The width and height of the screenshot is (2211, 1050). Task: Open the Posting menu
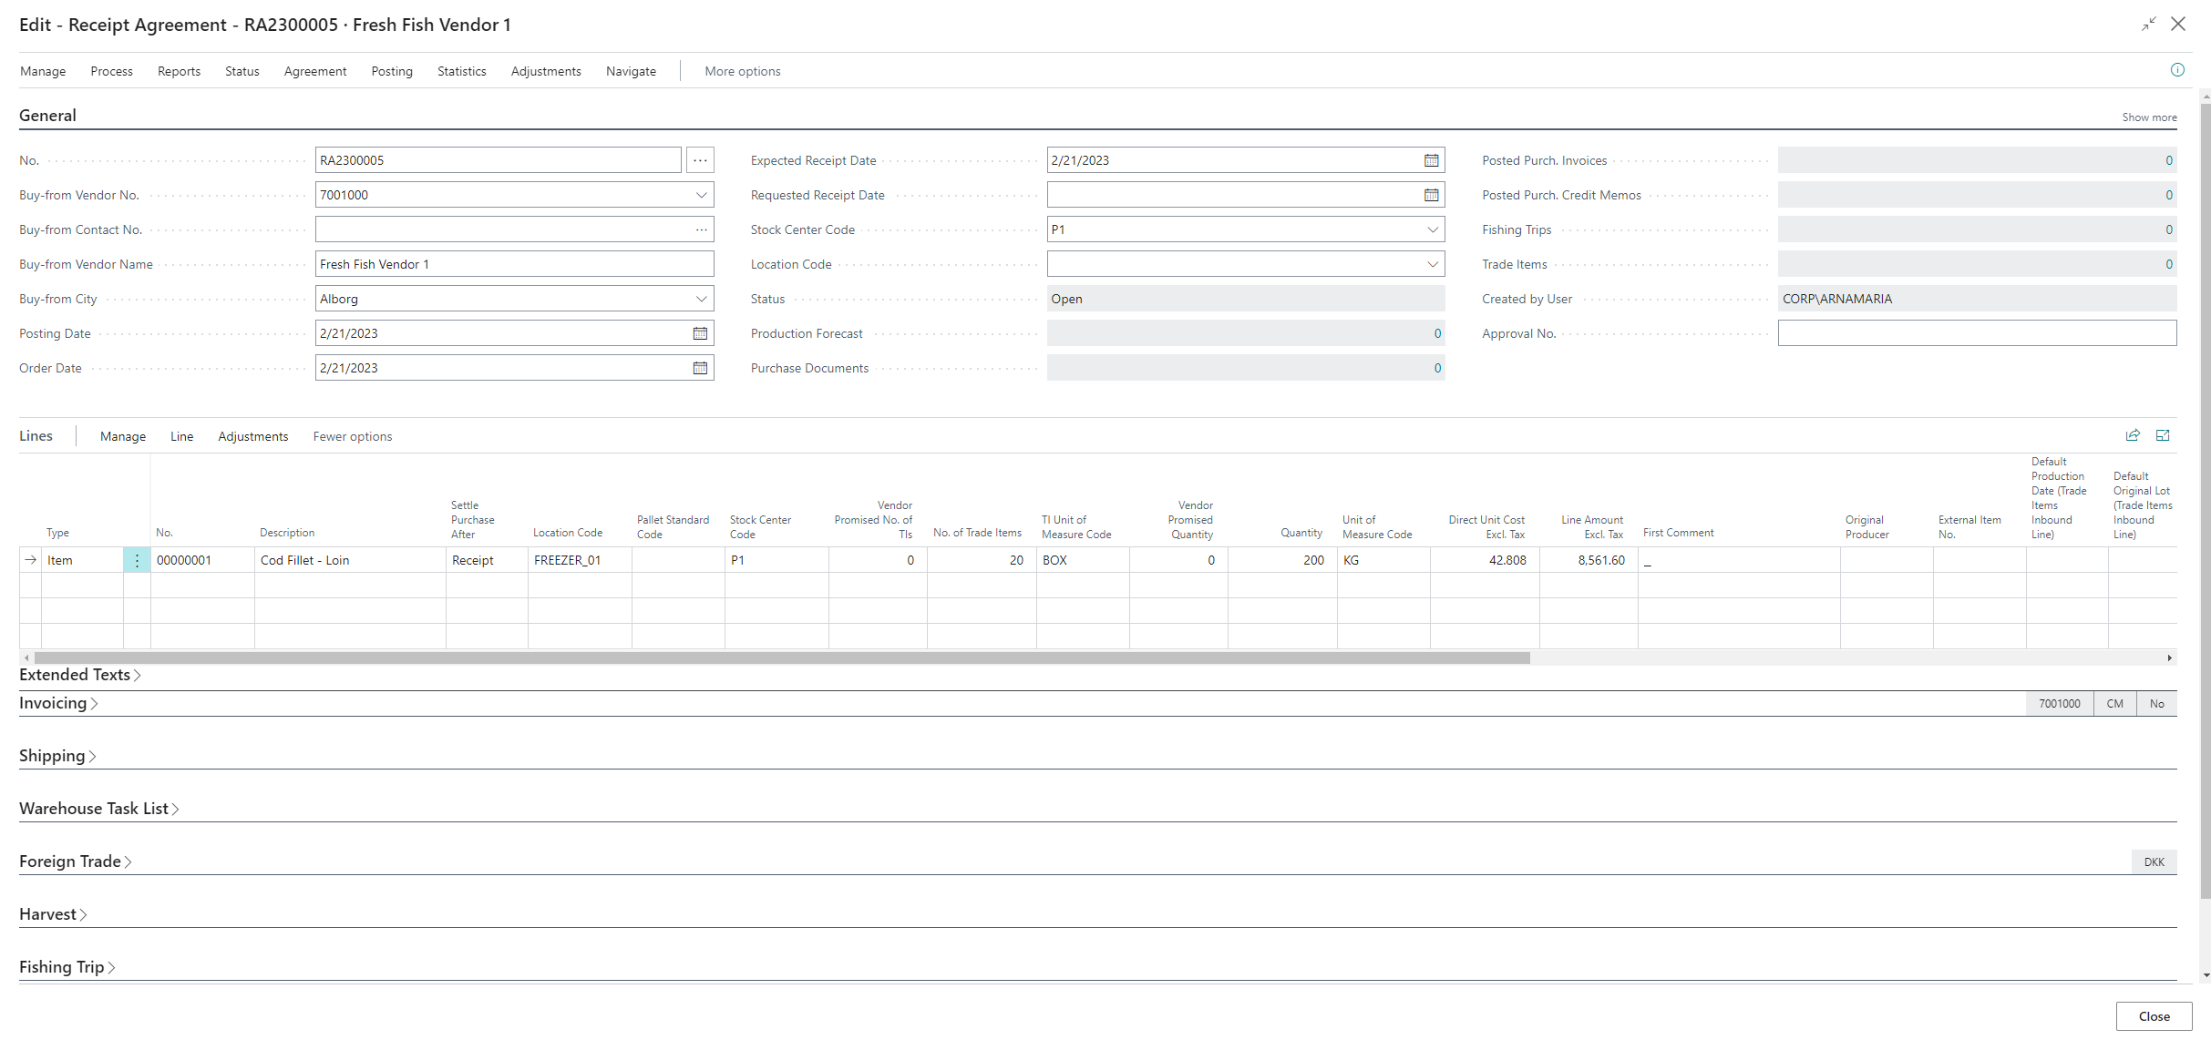pos(392,71)
